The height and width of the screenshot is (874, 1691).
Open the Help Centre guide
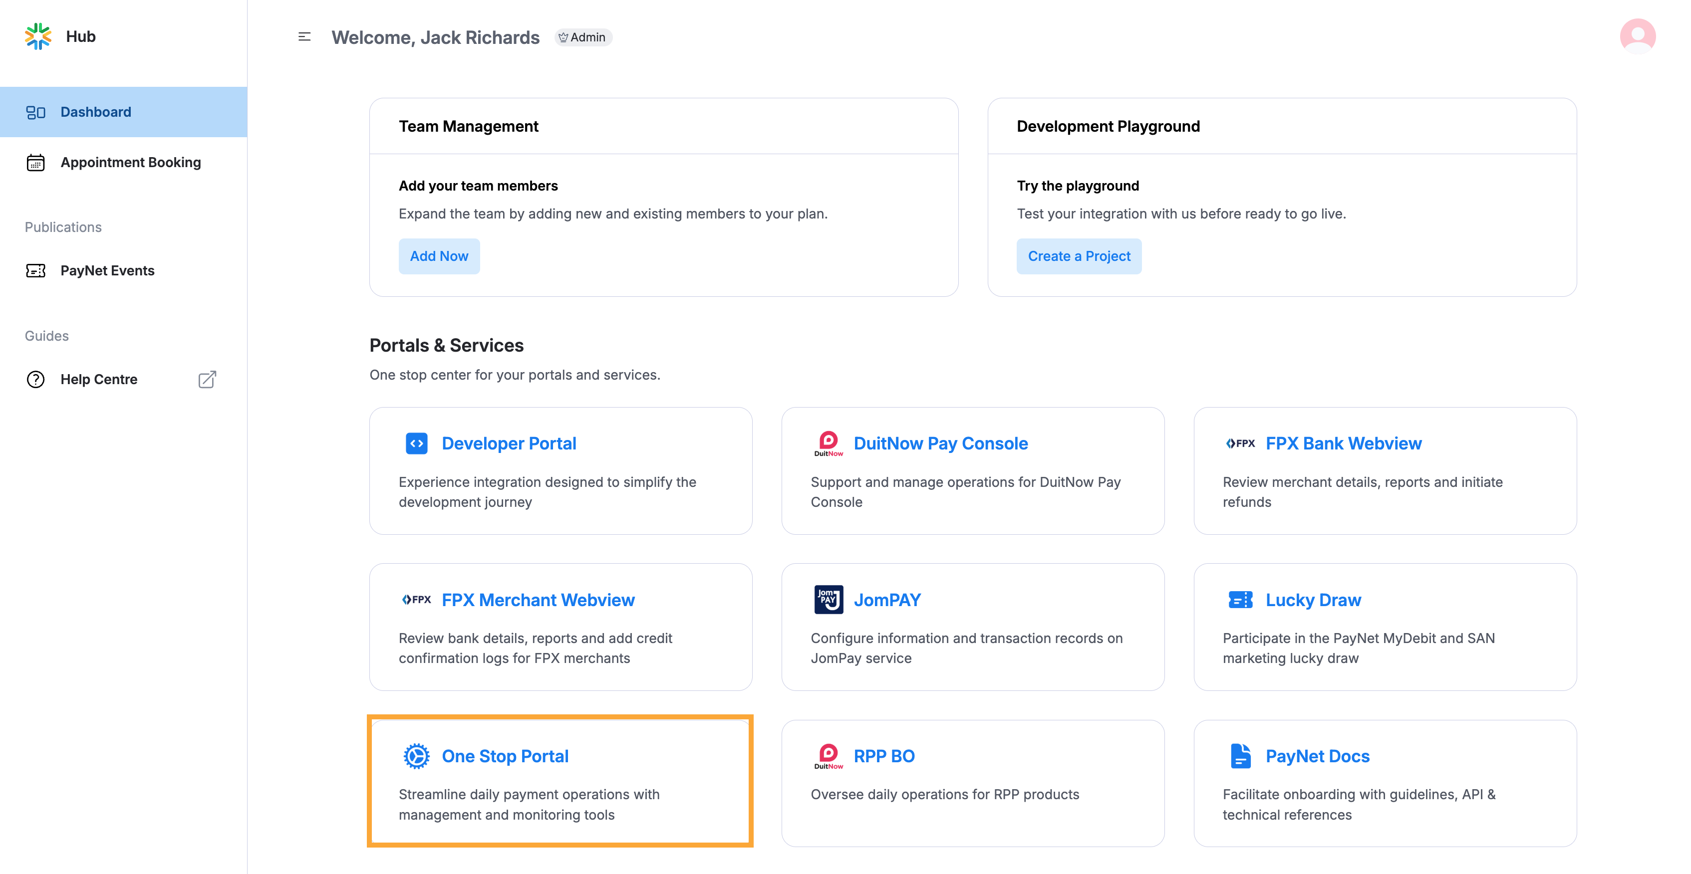click(99, 379)
